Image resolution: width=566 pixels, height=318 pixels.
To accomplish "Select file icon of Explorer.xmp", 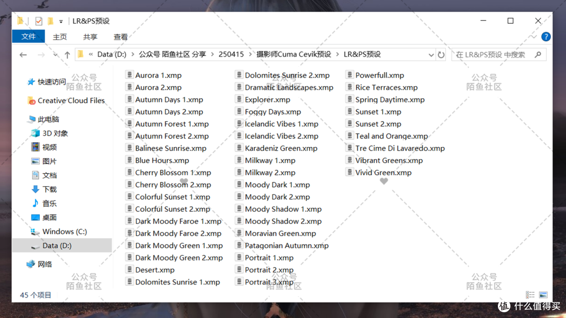I will (x=239, y=99).
